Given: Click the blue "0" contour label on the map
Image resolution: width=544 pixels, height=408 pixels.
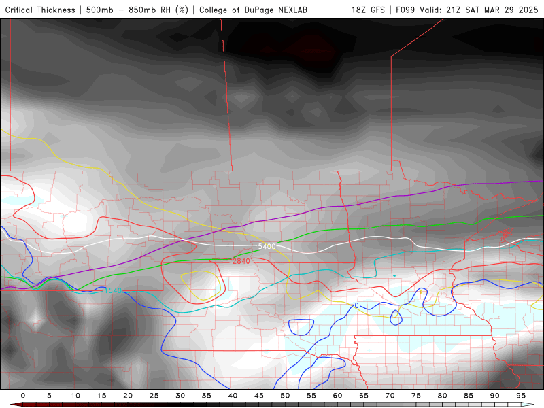Looking at the screenshot, I should tap(356, 305).
